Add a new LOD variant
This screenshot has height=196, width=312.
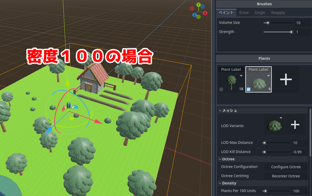[x=295, y=125]
